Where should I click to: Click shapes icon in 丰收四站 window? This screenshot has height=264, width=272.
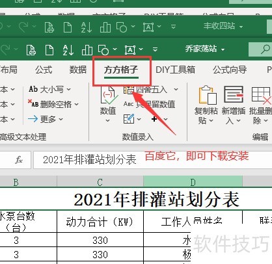122,27
